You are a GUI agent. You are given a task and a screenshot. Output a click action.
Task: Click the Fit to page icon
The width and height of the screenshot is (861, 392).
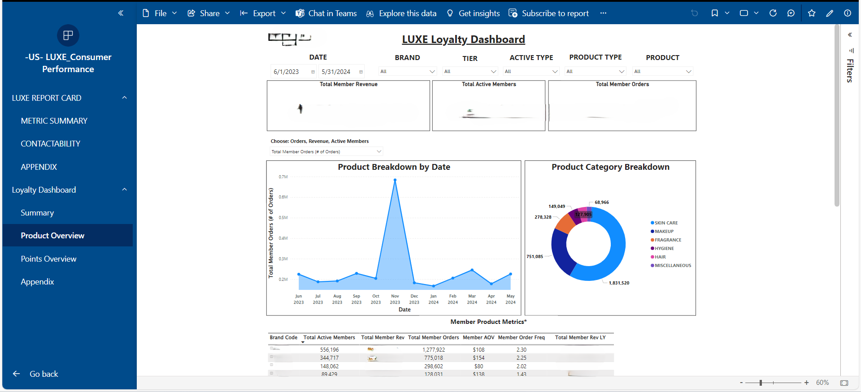click(844, 383)
